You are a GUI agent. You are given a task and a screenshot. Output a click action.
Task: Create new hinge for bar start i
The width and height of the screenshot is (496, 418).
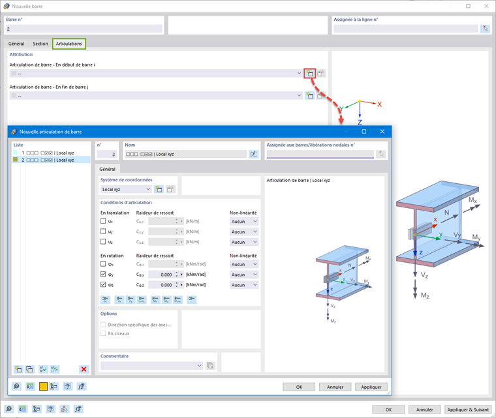coord(309,73)
